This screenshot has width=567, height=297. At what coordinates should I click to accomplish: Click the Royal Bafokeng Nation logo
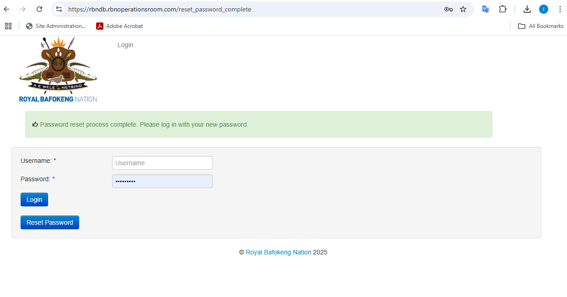(x=58, y=70)
